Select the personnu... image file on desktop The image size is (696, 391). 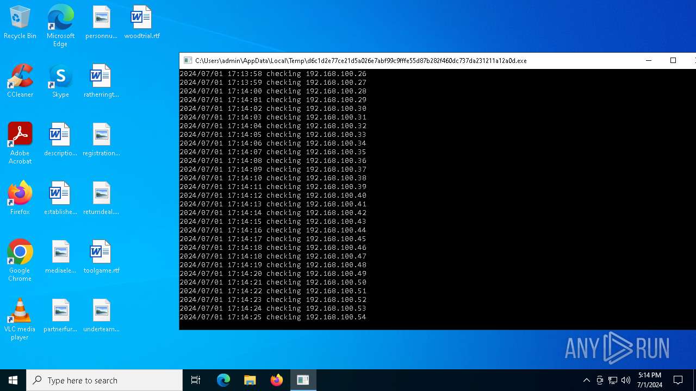click(x=101, y=23)
